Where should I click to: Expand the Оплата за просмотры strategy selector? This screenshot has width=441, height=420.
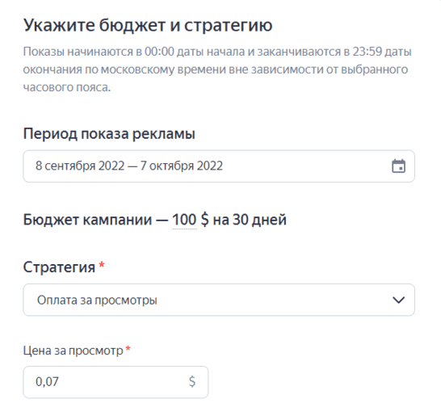point(219,300)
